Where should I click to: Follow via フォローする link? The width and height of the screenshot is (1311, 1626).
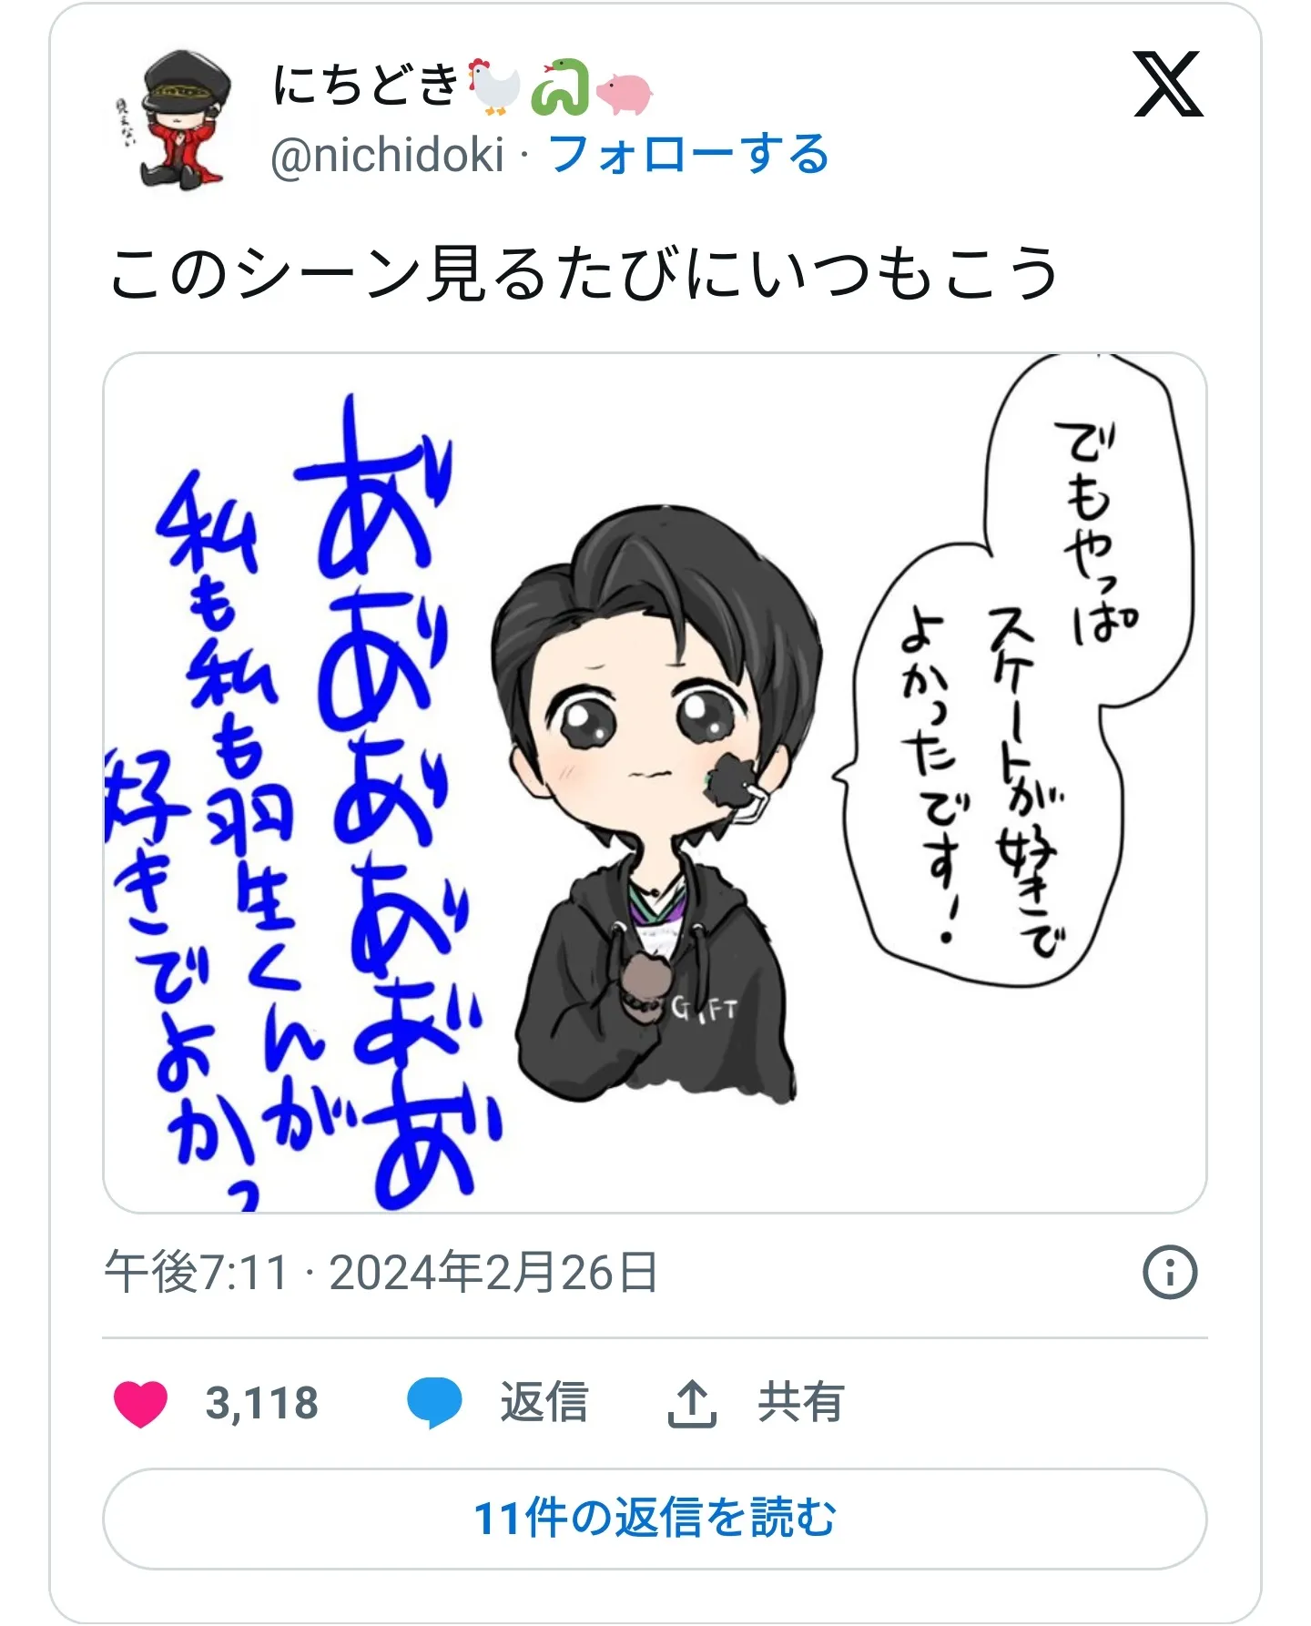(689, 154)
